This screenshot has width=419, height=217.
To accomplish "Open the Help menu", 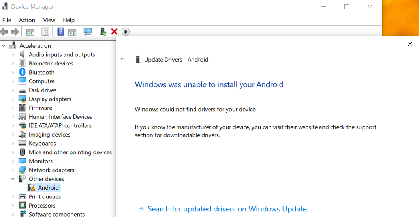I will [69, 20].
